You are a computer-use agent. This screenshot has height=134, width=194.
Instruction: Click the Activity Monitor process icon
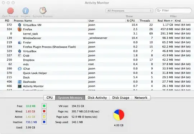(x=19, y=86)
